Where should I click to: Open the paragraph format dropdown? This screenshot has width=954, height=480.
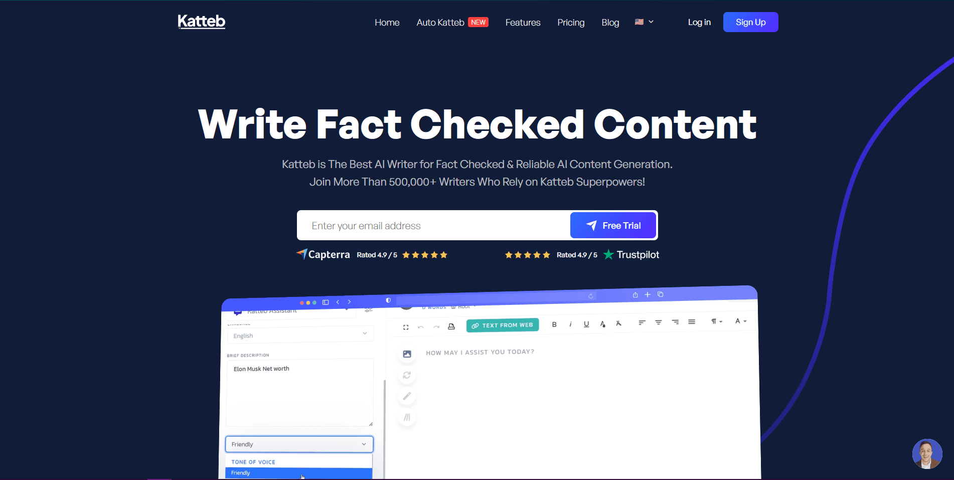tap(717, 322)
